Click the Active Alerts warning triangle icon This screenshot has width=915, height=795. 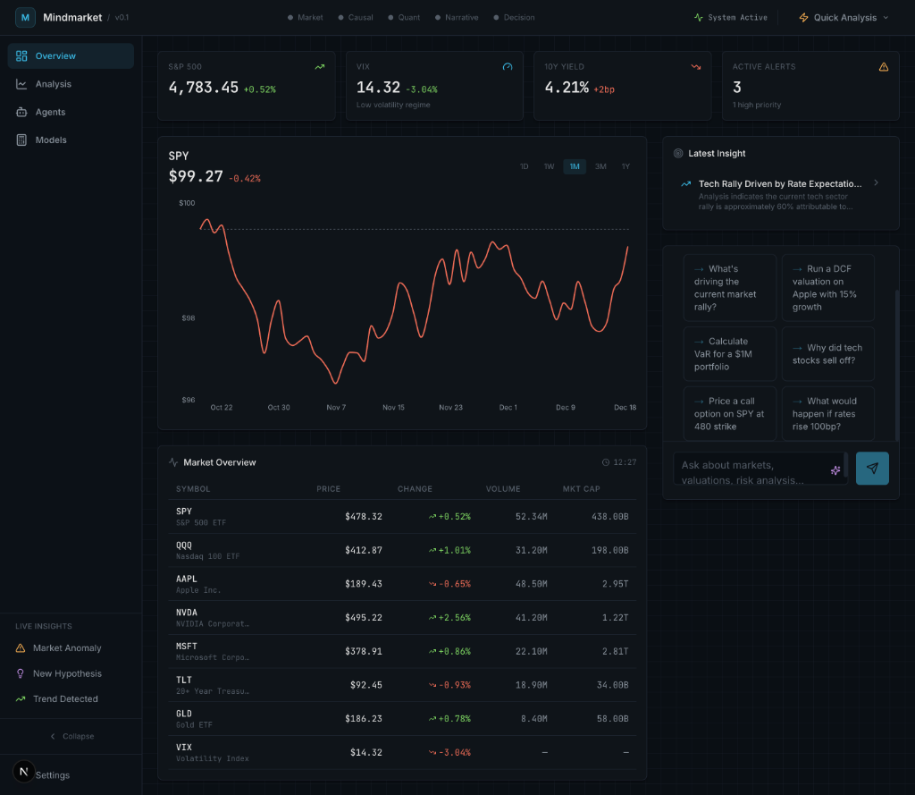click(884, 67)
